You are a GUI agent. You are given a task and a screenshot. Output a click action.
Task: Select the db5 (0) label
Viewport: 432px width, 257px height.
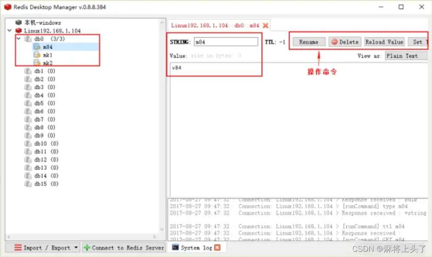pos(45,103)
